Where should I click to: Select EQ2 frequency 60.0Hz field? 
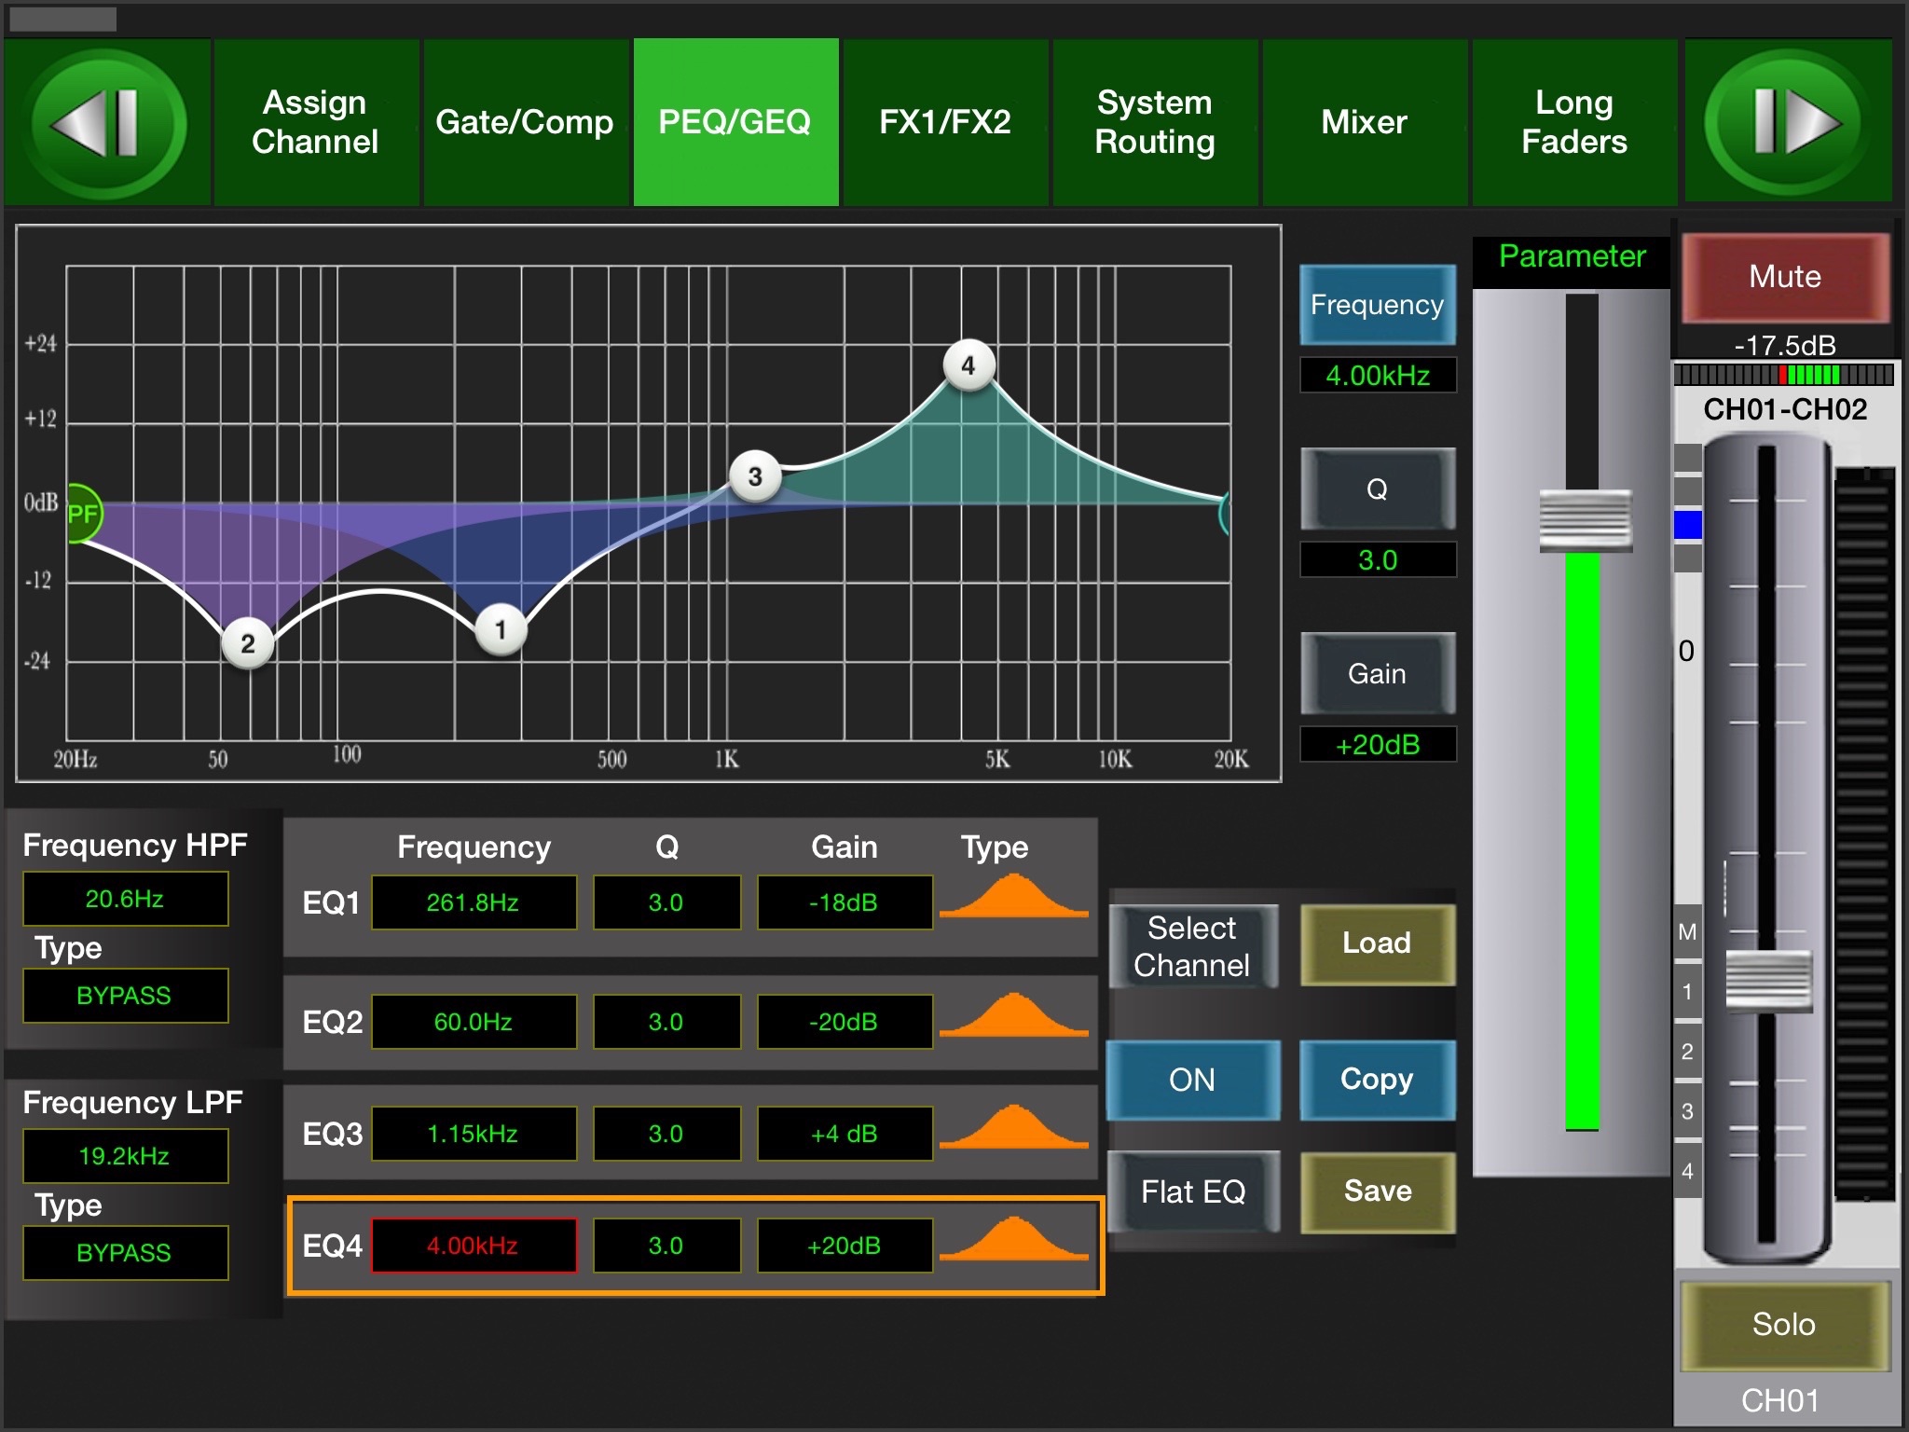click(474, 1022)
